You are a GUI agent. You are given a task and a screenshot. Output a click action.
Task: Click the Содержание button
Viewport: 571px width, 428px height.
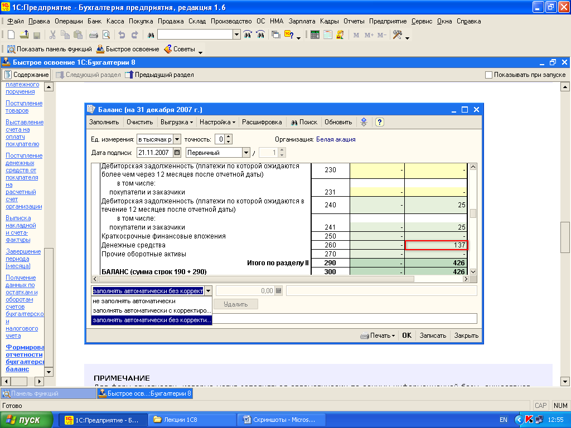(27, 75)
